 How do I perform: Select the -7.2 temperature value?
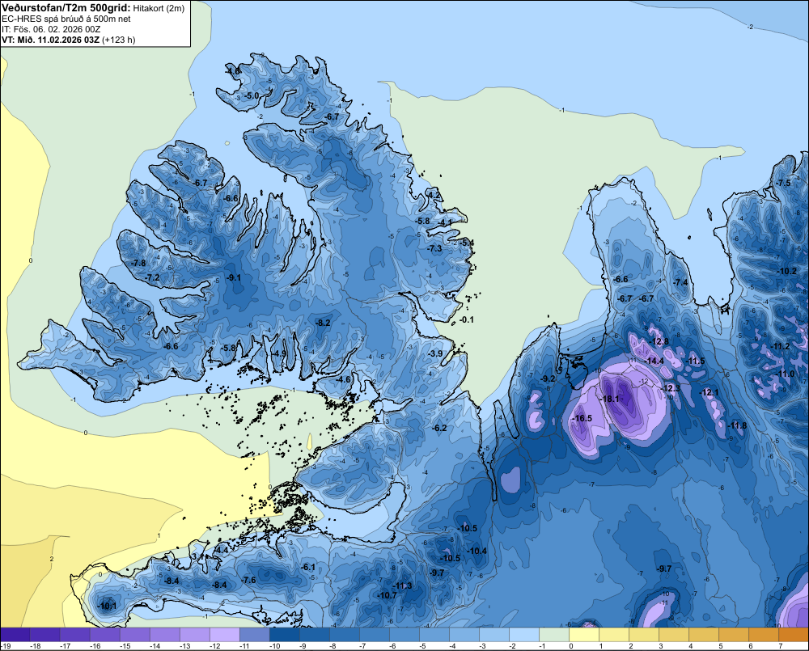pos(152,277)
